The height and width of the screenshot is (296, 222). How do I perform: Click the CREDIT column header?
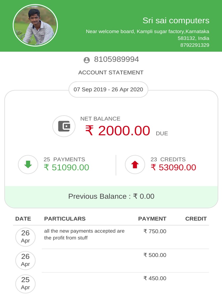[196, 219]
